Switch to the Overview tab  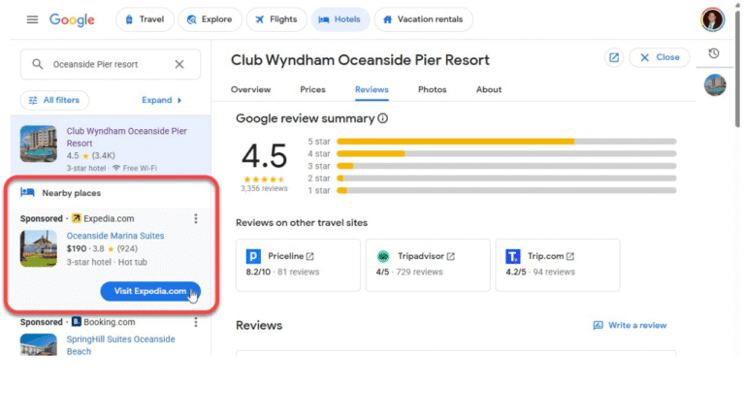(251, 90)
